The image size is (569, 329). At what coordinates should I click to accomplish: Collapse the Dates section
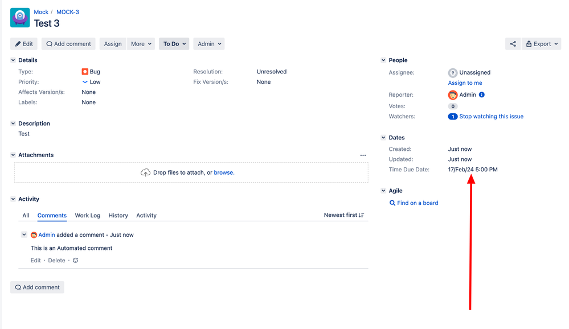click(383, 138)
